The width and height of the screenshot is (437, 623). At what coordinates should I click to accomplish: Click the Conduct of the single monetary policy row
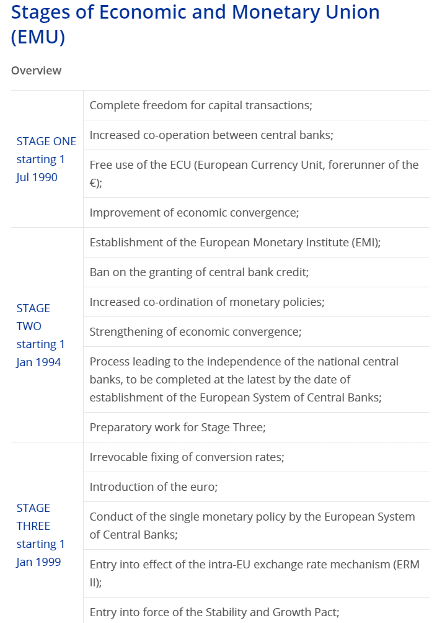click(252, 526)
